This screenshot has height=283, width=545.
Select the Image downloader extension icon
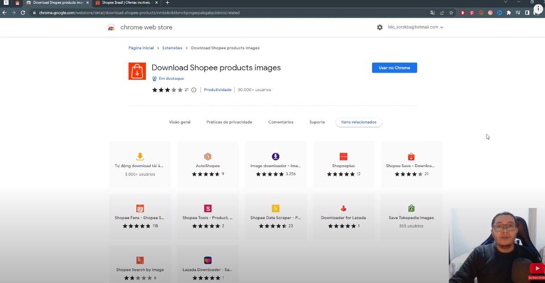tap(276, 156)
